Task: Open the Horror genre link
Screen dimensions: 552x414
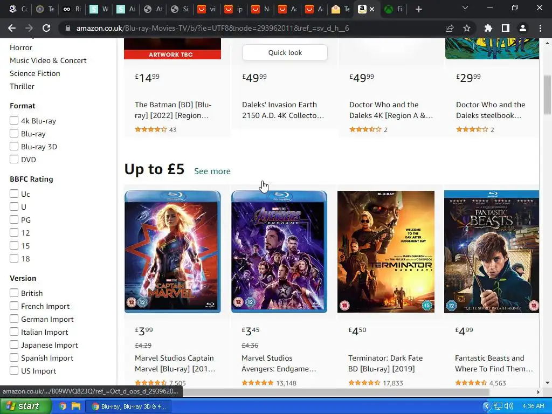Action: pyautogui.click(x=21, y=47)
